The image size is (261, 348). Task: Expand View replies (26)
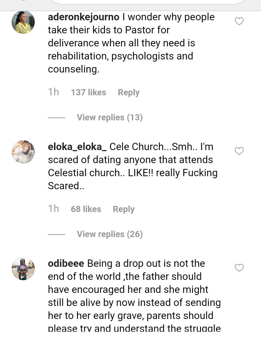(109, 234)
